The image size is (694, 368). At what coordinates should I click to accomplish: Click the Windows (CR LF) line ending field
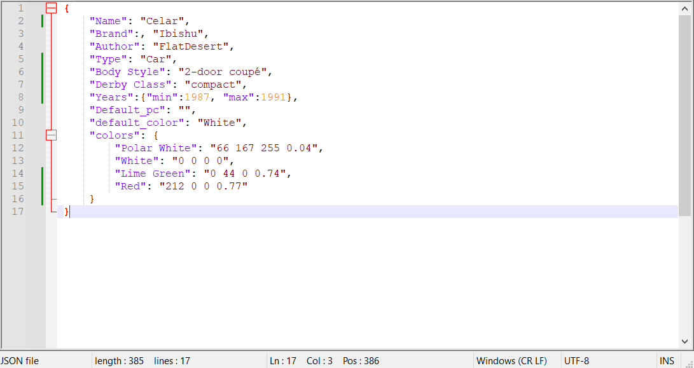[x=511, y=361]
